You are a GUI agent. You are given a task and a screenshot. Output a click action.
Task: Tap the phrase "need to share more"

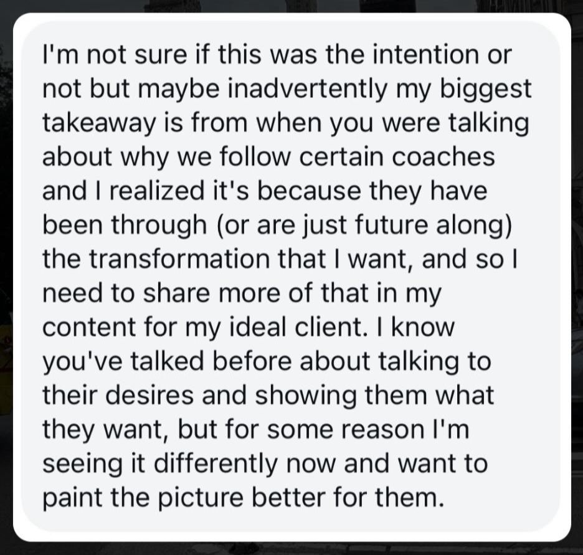coord(160,293)
